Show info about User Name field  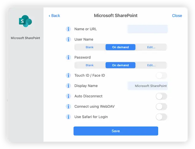[x=68, y=39]
